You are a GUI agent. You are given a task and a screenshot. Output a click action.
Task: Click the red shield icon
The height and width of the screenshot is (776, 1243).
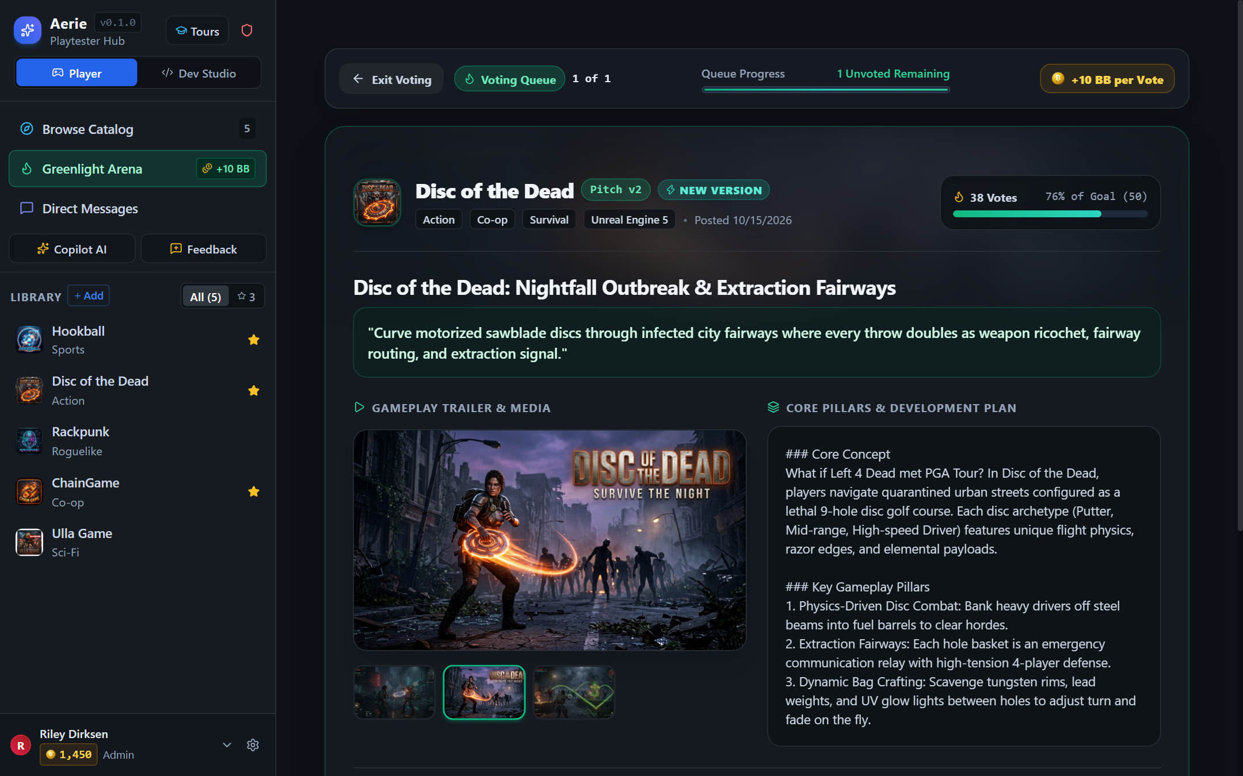[247, 30]
